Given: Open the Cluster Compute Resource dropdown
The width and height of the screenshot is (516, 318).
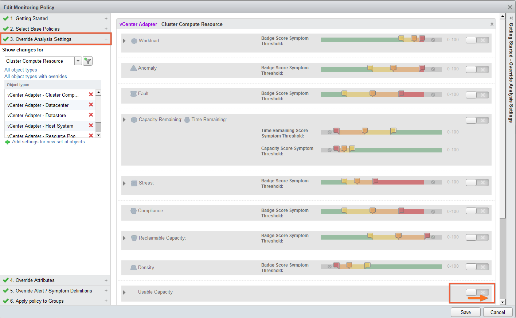Looking at the screenshot, I should coord(78,61).
